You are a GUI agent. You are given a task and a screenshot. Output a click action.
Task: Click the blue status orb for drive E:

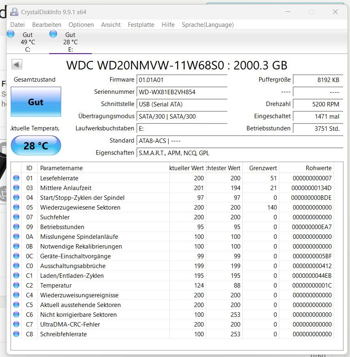(53, 34)
